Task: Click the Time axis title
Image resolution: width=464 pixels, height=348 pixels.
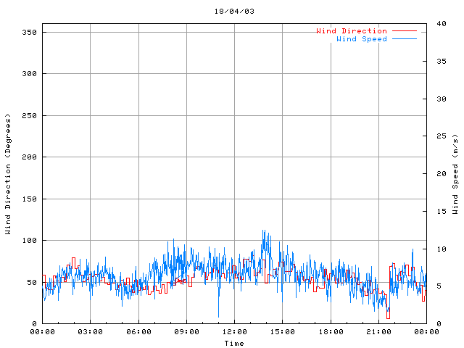Action: (x=234, y=343)
